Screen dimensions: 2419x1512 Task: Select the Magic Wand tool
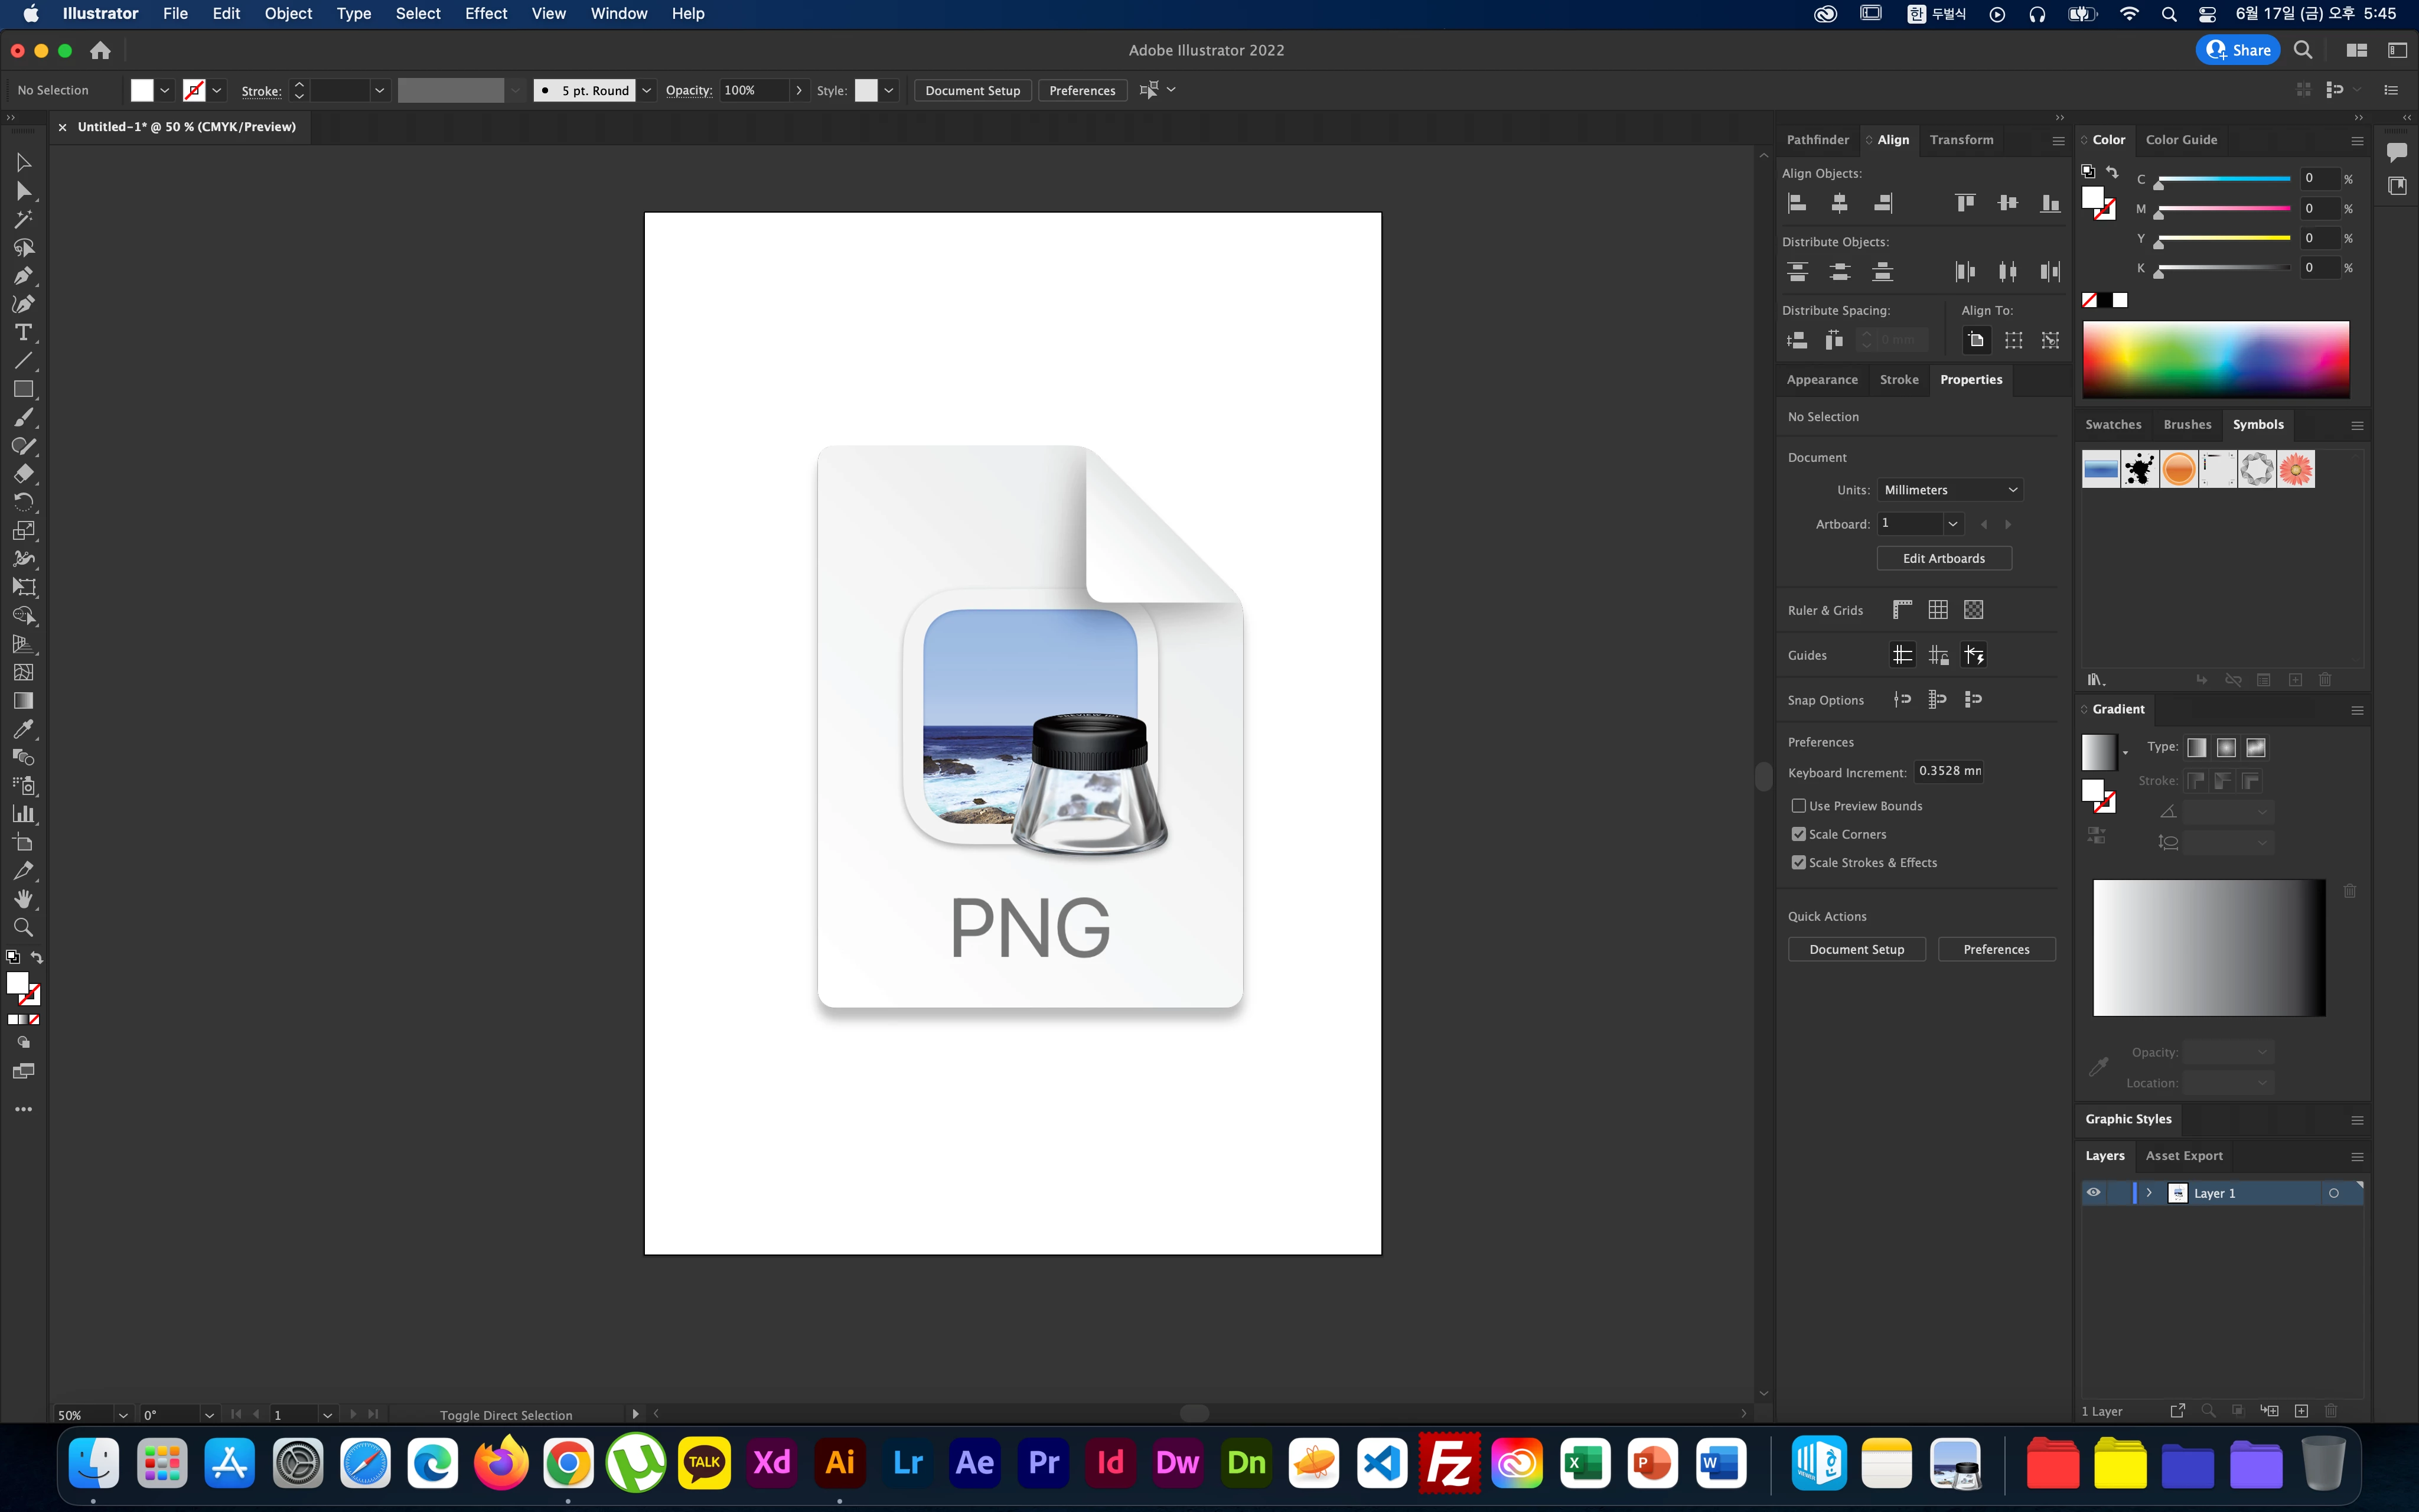23,219
